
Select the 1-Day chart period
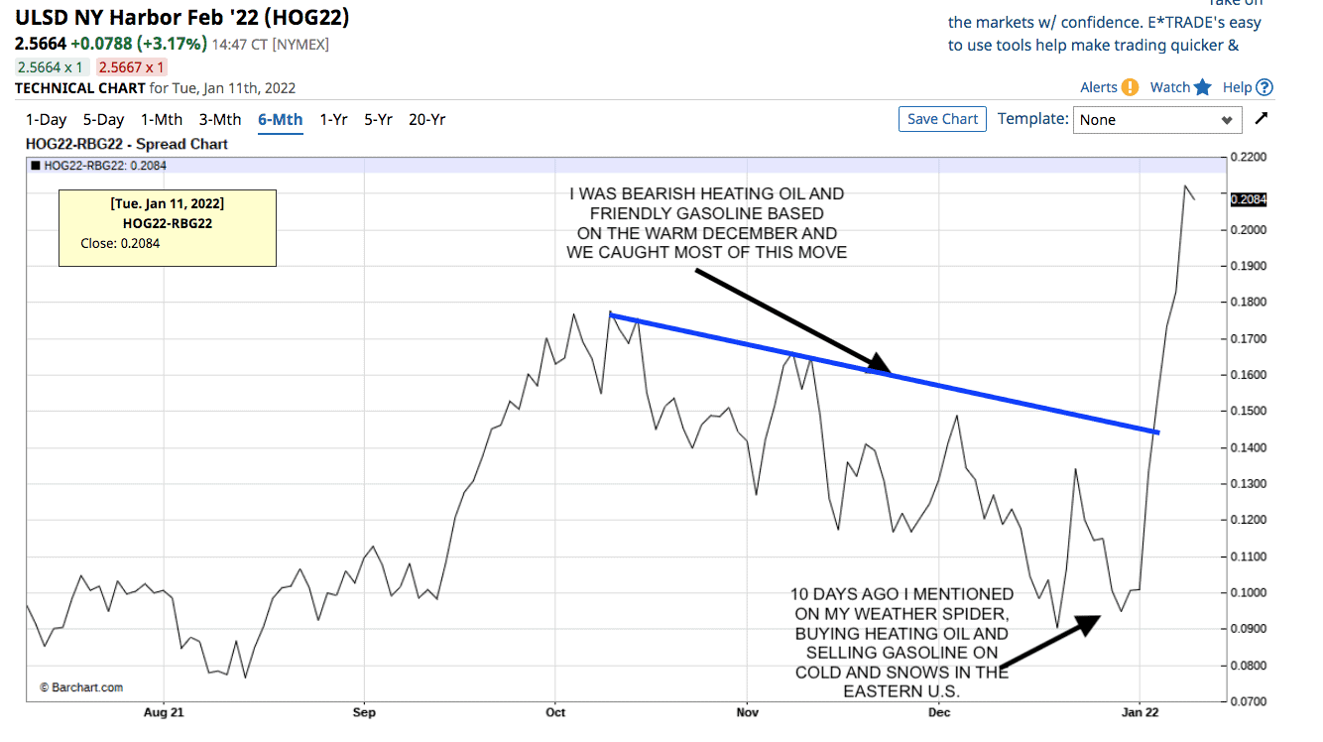46,119
